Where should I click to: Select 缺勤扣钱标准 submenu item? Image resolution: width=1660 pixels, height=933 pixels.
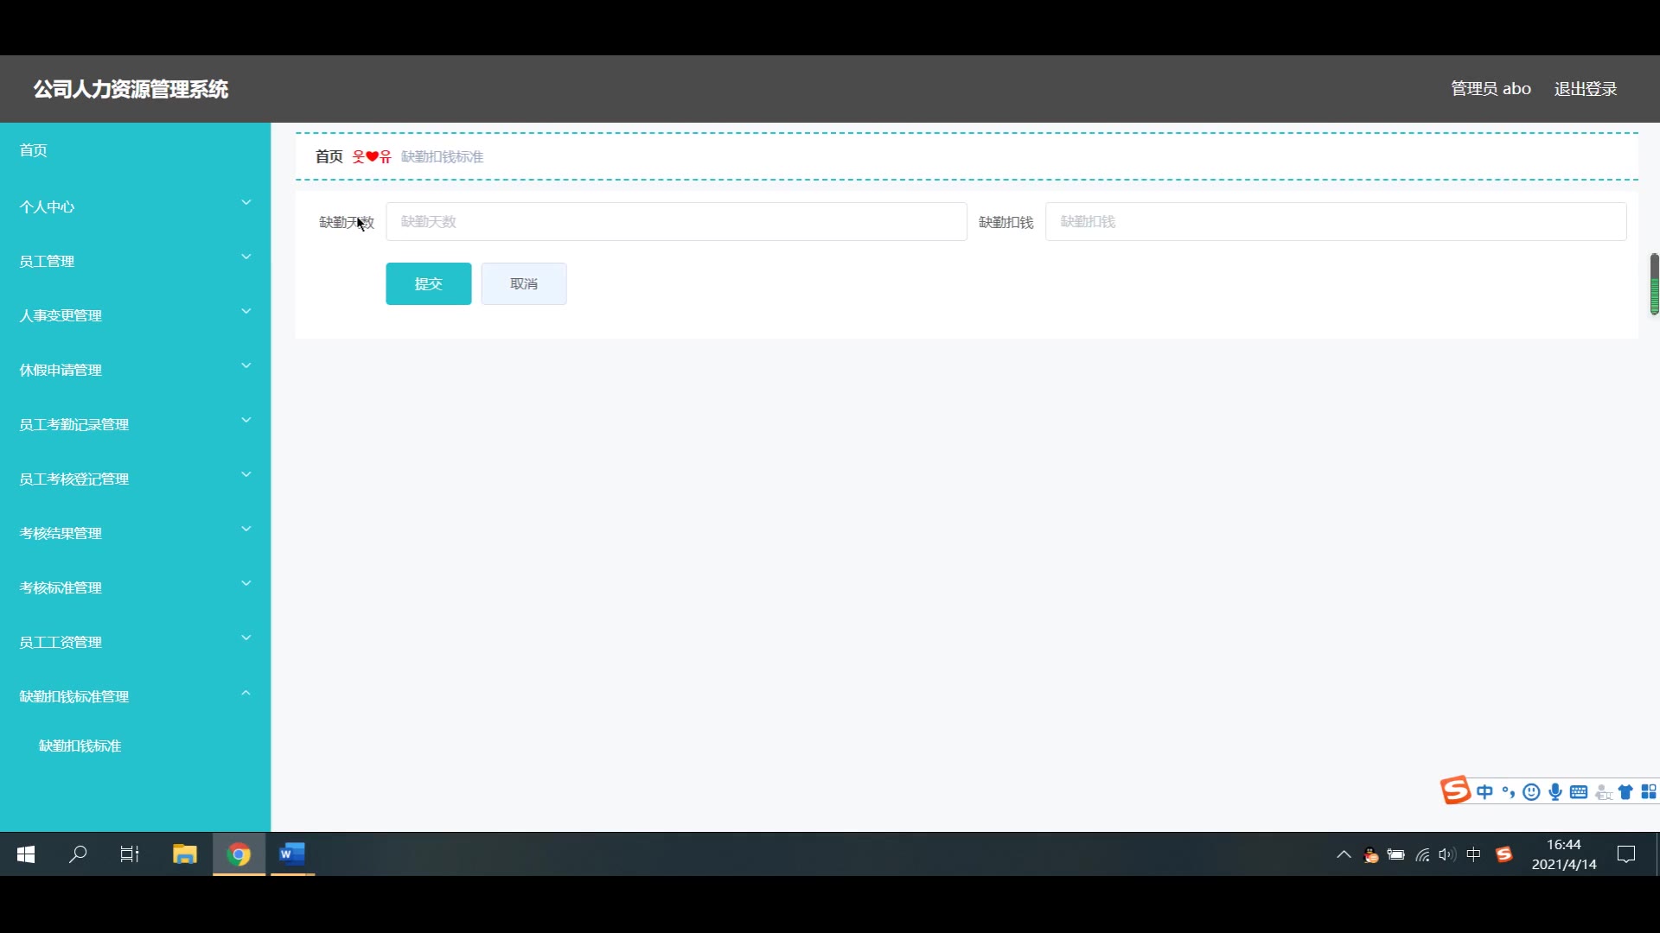pyautogui.click(x=80, y=746)
